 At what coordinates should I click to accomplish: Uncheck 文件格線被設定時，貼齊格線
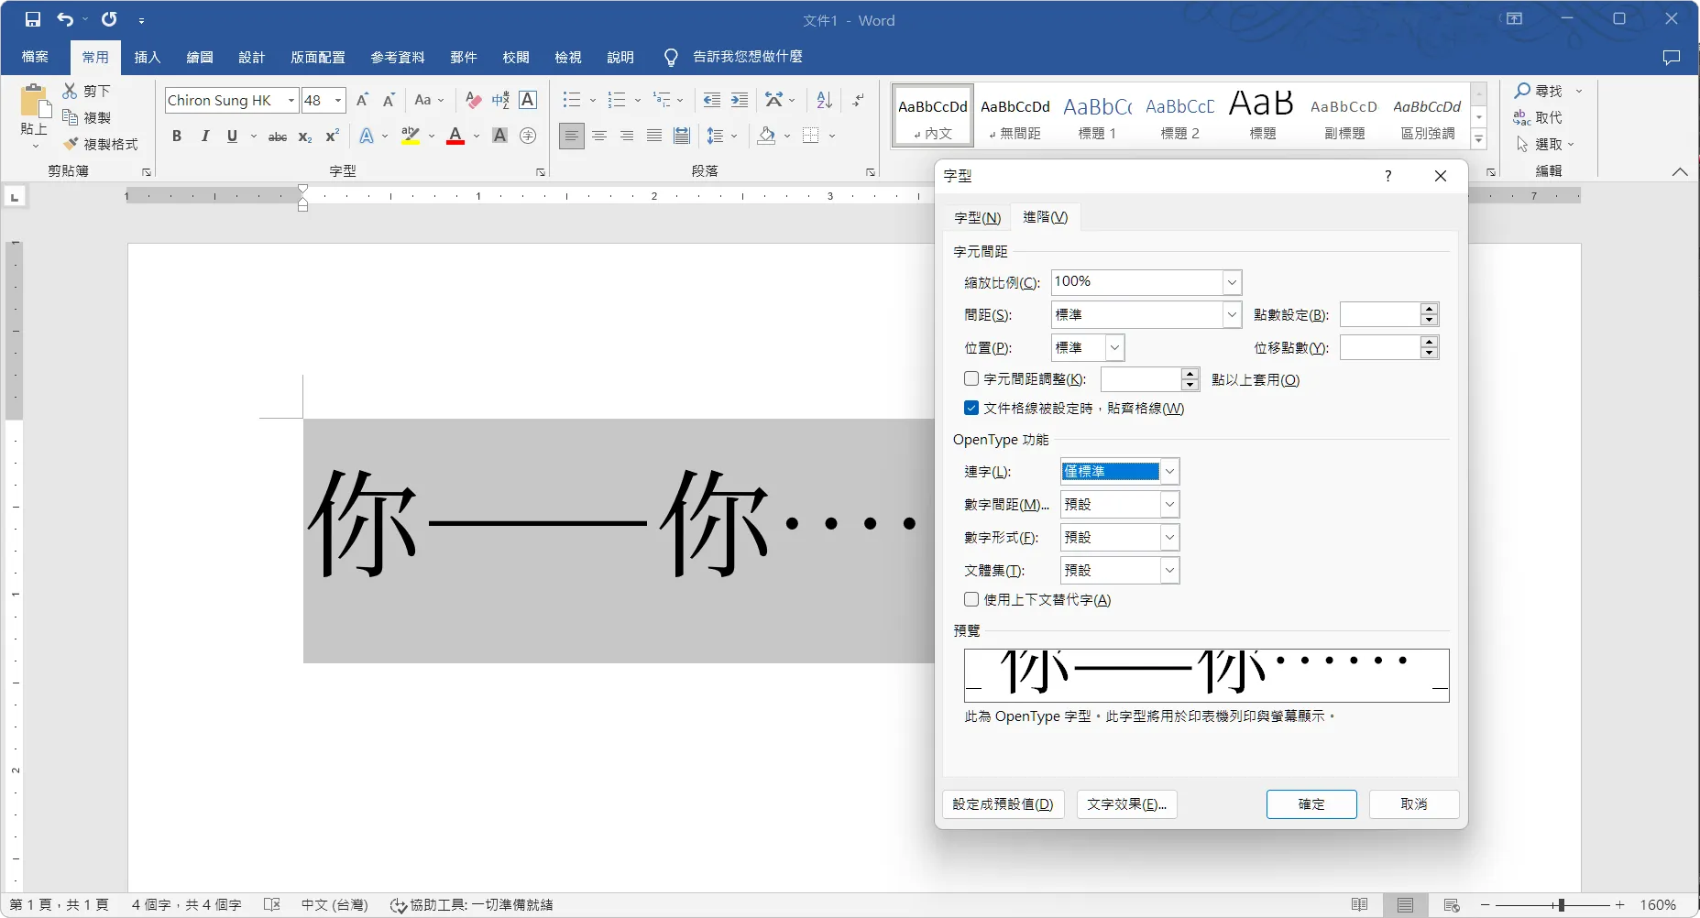971,408
